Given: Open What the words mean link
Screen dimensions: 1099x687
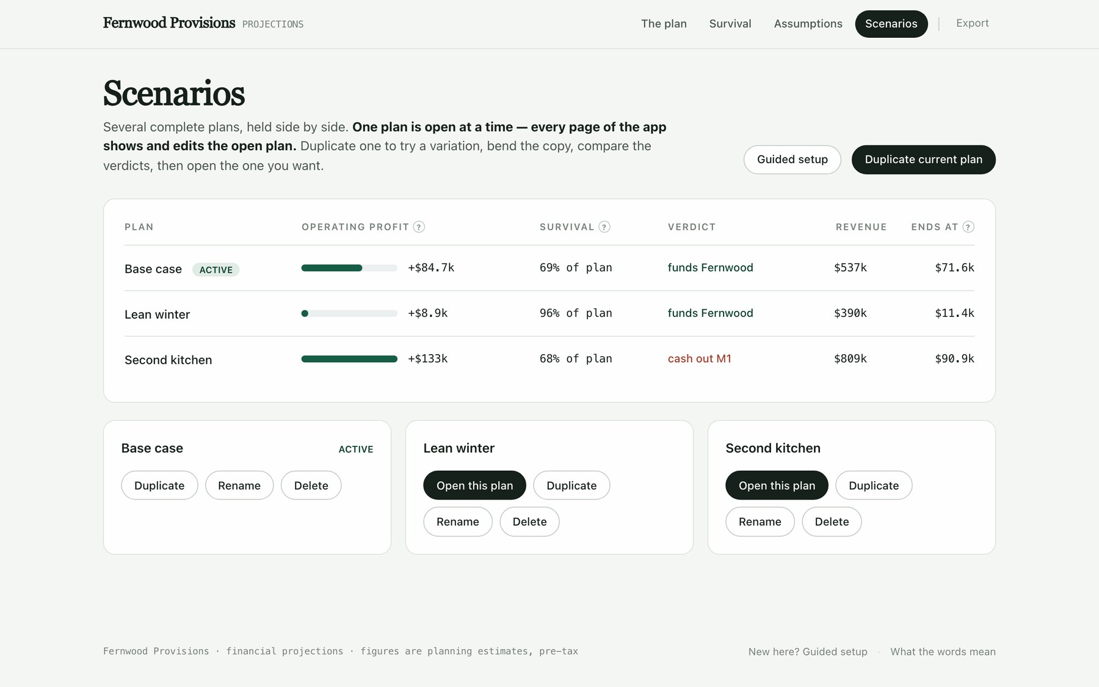Looking at the screenshot, I should tap(943, 652).
